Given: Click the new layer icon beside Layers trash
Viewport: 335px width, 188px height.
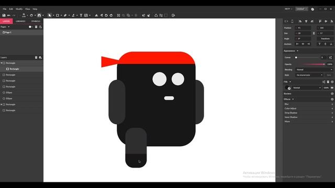Looking at the screenshot, I should [40, 57].
